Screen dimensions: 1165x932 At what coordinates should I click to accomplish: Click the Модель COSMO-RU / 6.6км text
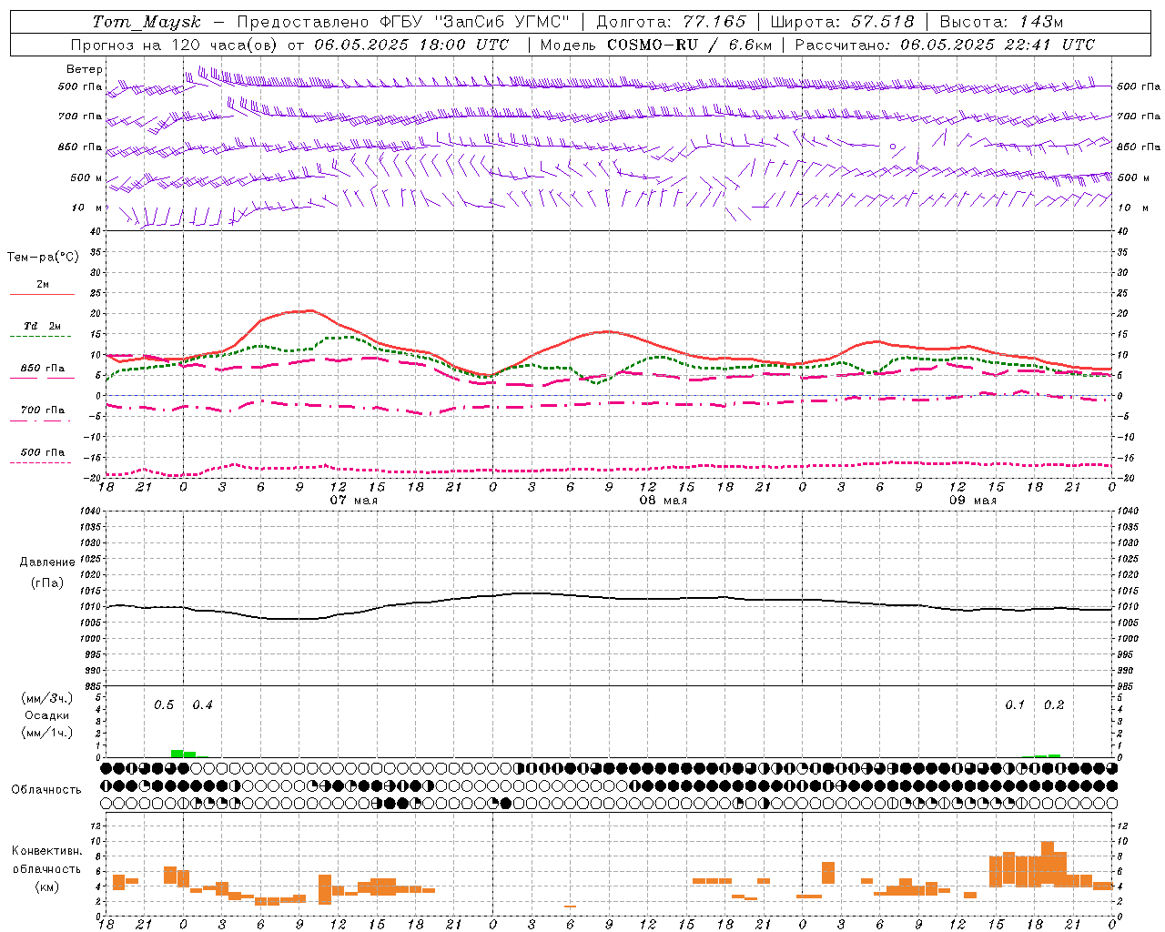pos(655,45)
